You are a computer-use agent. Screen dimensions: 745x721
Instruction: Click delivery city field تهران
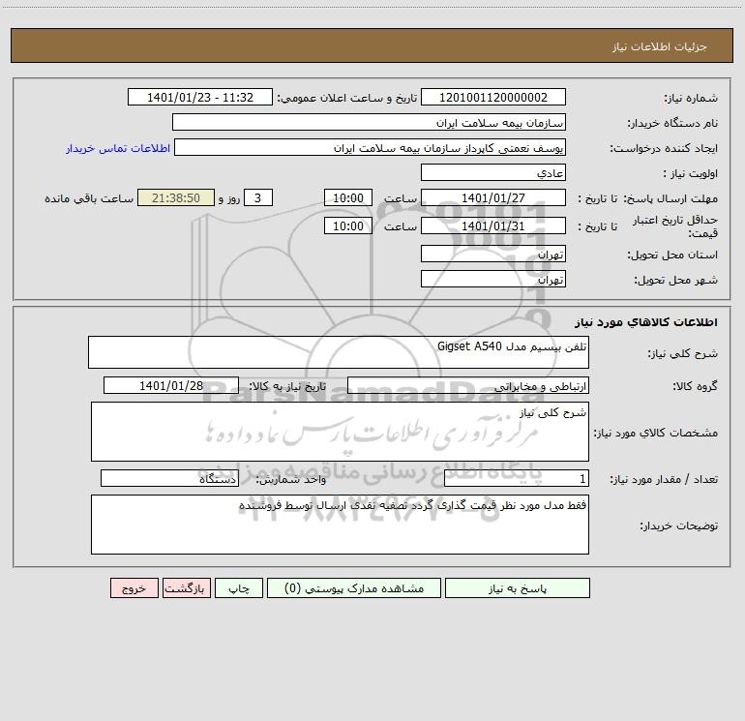coord(493,279)
